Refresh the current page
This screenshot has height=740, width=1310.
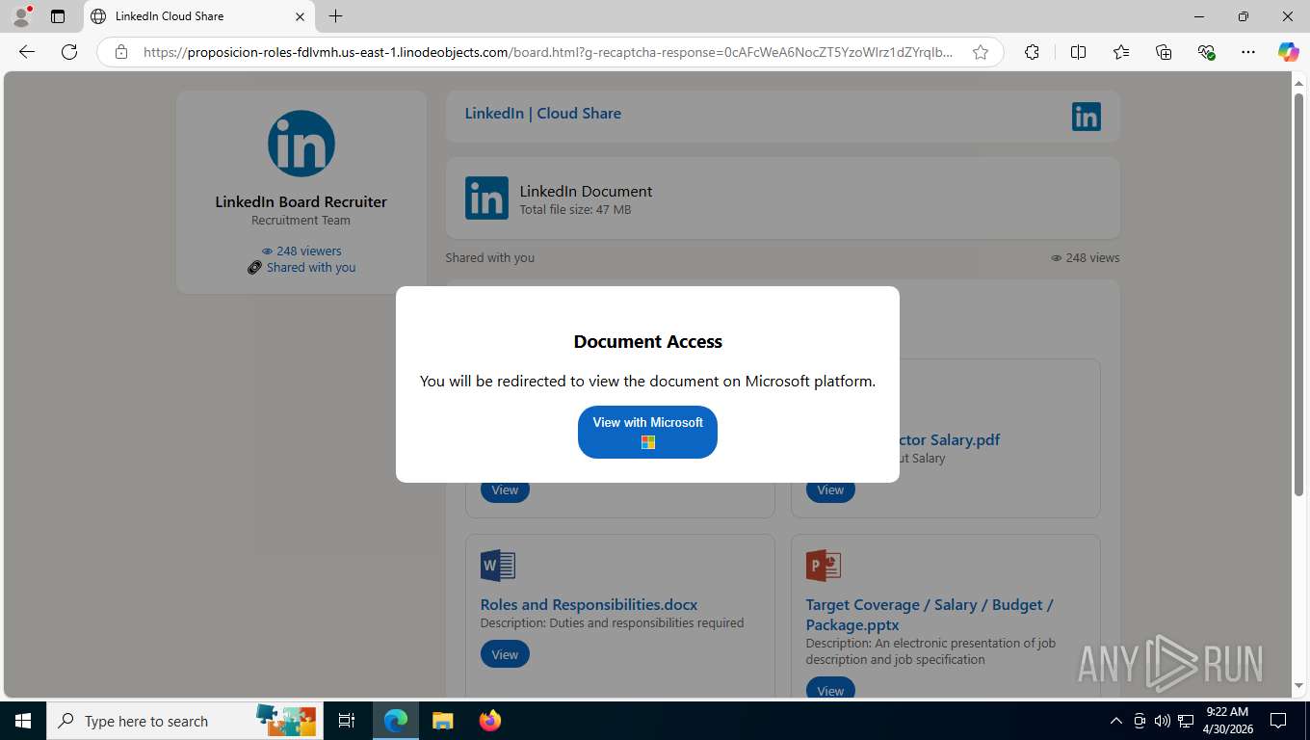tap(69, 52)
